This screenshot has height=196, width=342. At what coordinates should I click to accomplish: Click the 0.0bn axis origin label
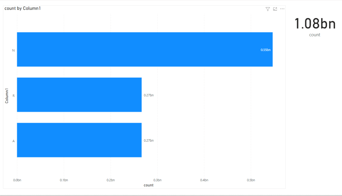17,180
